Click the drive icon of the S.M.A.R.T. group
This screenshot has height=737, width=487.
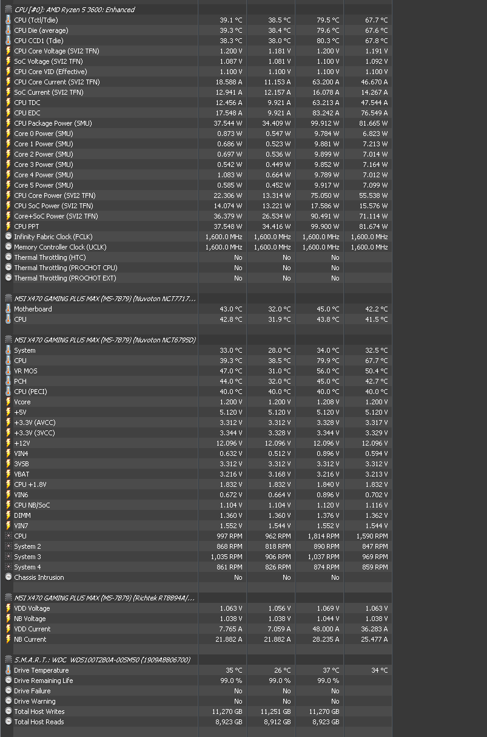point(8,660)
